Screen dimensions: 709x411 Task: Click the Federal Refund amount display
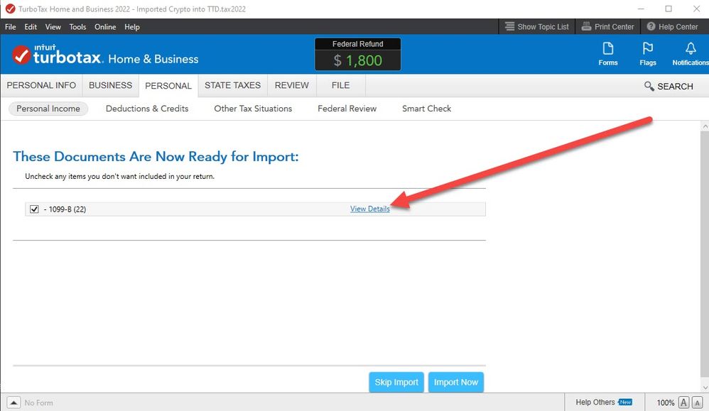358,55
